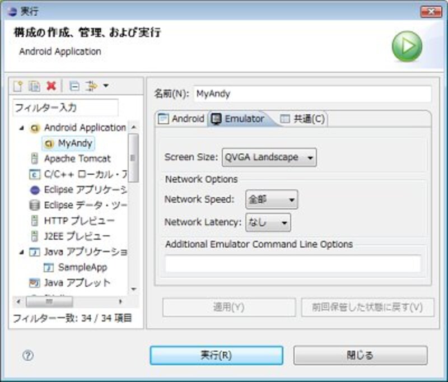The height and width of the screenshot is (382, 448).
Task: Select Eclipse データ・ツール entry
Action: coord(86,205)
